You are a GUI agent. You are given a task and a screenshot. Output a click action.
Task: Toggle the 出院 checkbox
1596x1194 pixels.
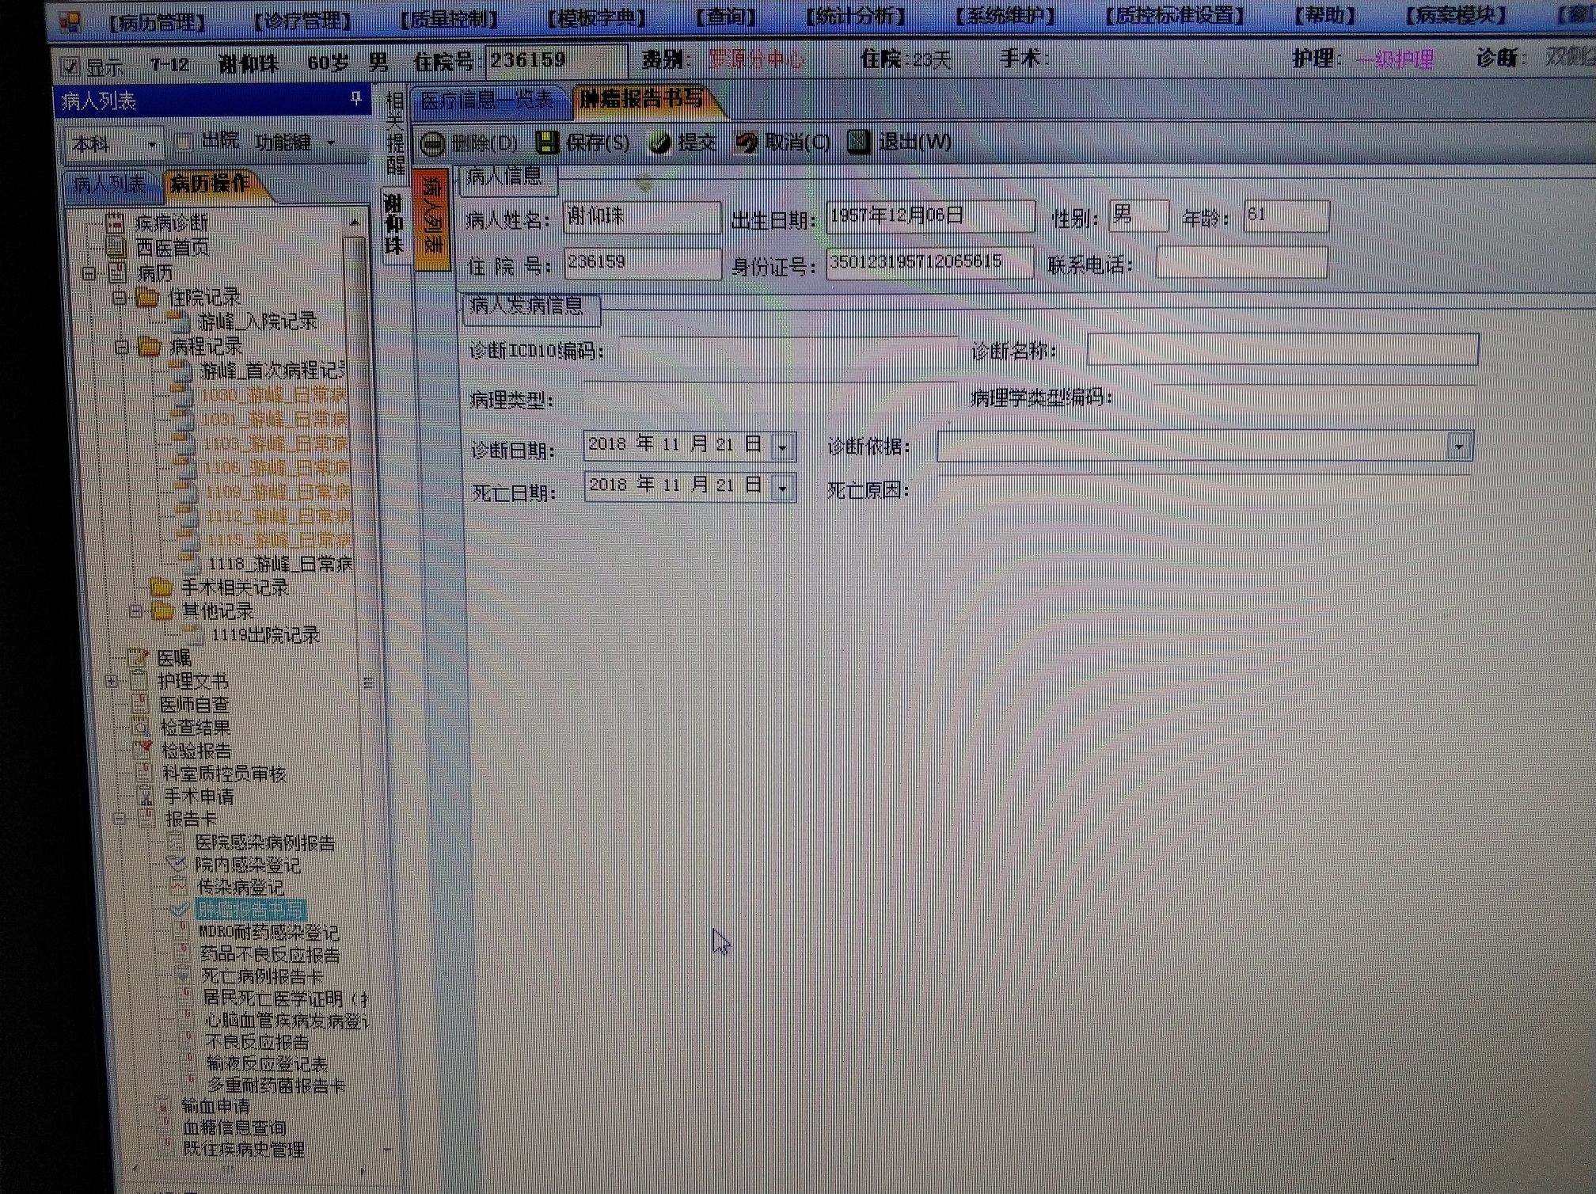tap(184, 143)
